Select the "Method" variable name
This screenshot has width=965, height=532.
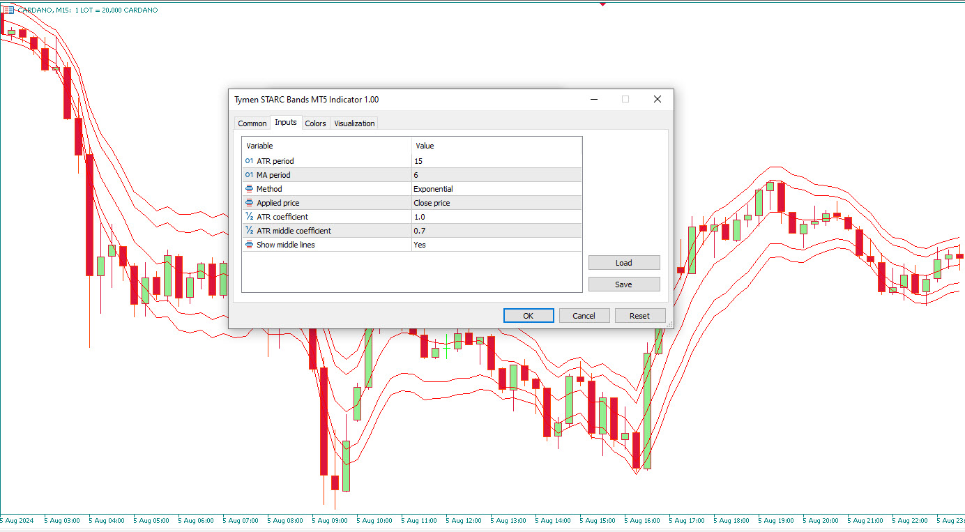[x=269, y=189]
